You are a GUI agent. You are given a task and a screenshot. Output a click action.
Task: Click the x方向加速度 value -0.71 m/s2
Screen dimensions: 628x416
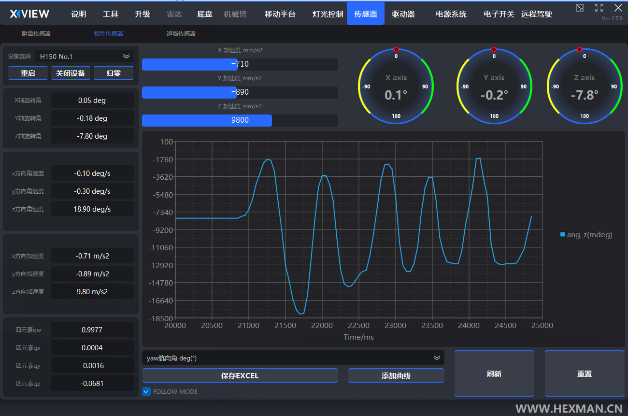[x=92, y=256]
